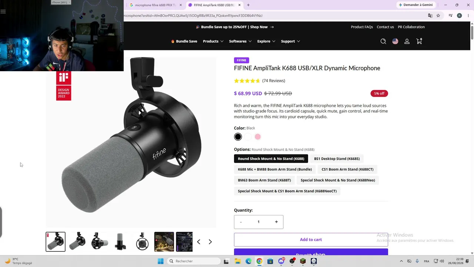The height and width of the screenshot is (267, 474).
Task: View the gold TOP 1 award thumbnail
Action: point(164,242)
